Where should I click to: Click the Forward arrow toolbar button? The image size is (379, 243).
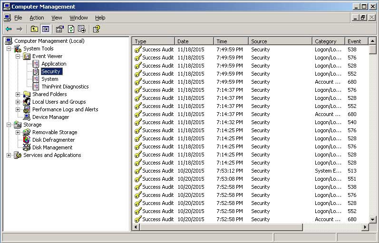tap(19, 29)
